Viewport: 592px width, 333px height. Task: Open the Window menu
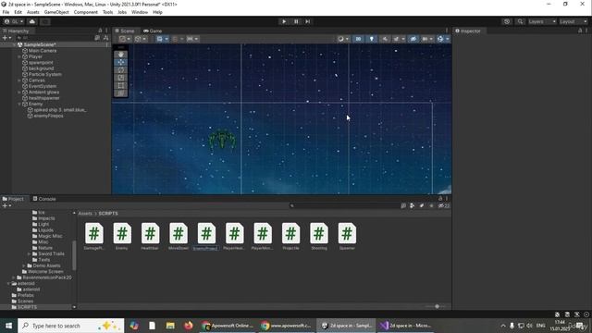pyautogui.click(x=140, y=12)
